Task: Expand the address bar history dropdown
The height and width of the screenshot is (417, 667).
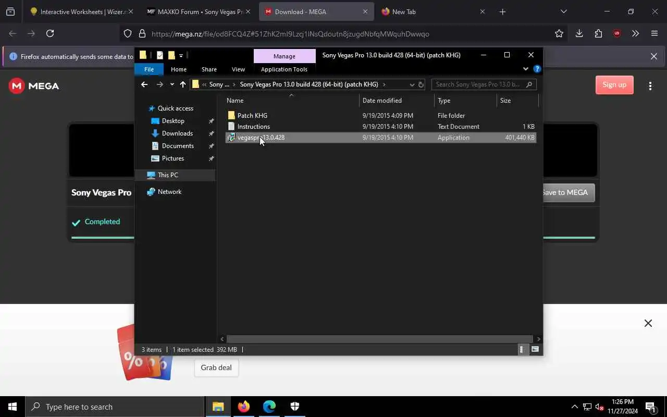Action: [x=412, y=84]
